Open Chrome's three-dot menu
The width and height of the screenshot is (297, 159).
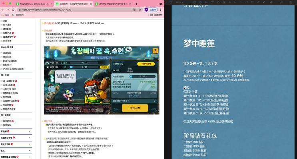click(x=161, y=10)
